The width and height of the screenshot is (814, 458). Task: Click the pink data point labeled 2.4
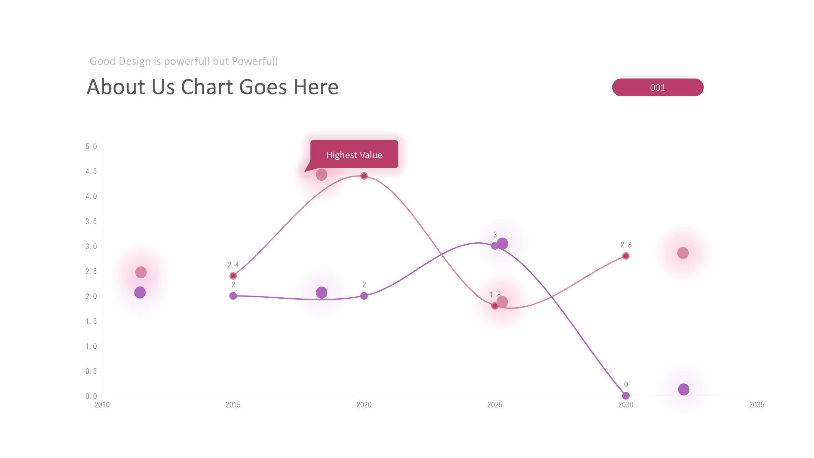(233, 276)
